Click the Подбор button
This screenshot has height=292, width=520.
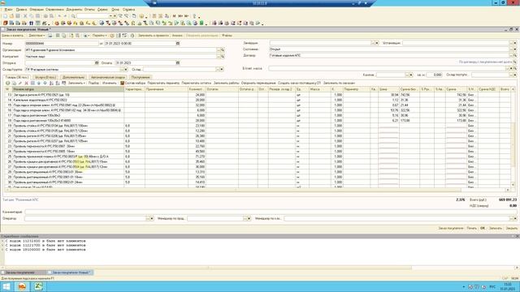[93, 83]
